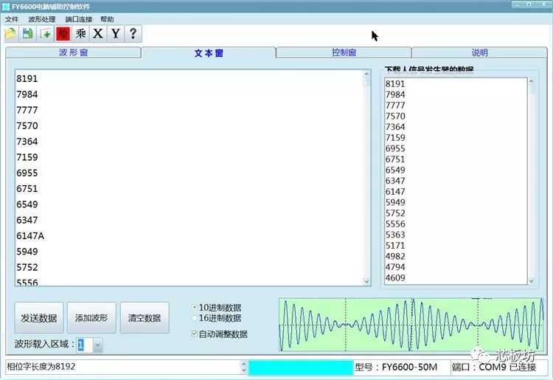Click the 乘 multiply toolbar icon

tap(81, 34)
